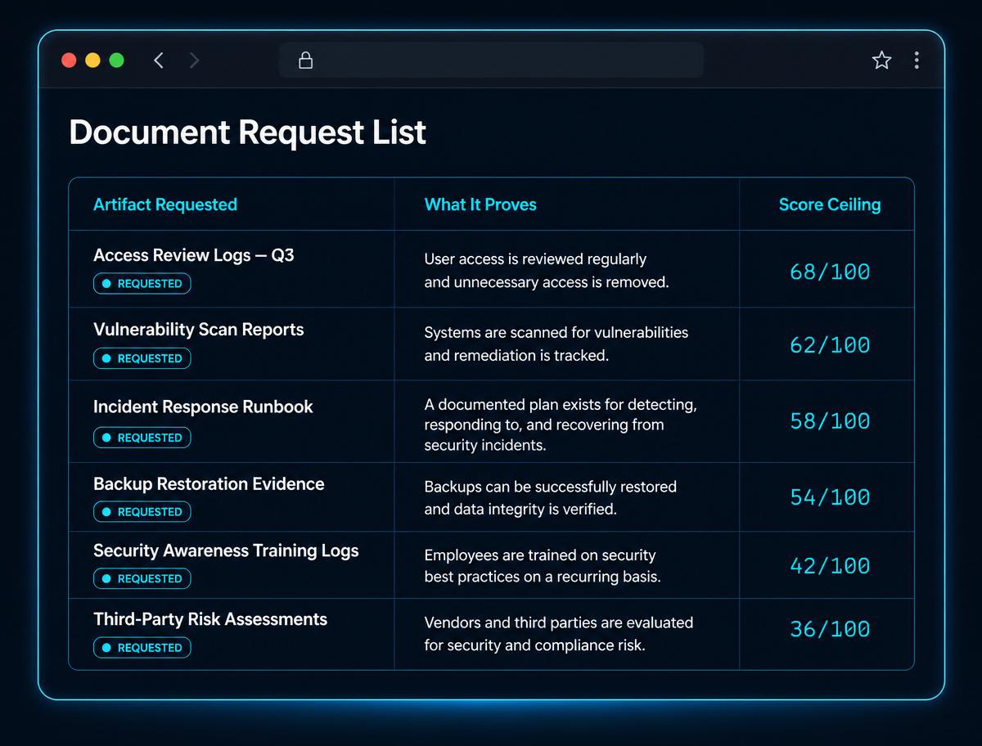
Task: Click the red close window dot
Action: (x=70, y=60)
